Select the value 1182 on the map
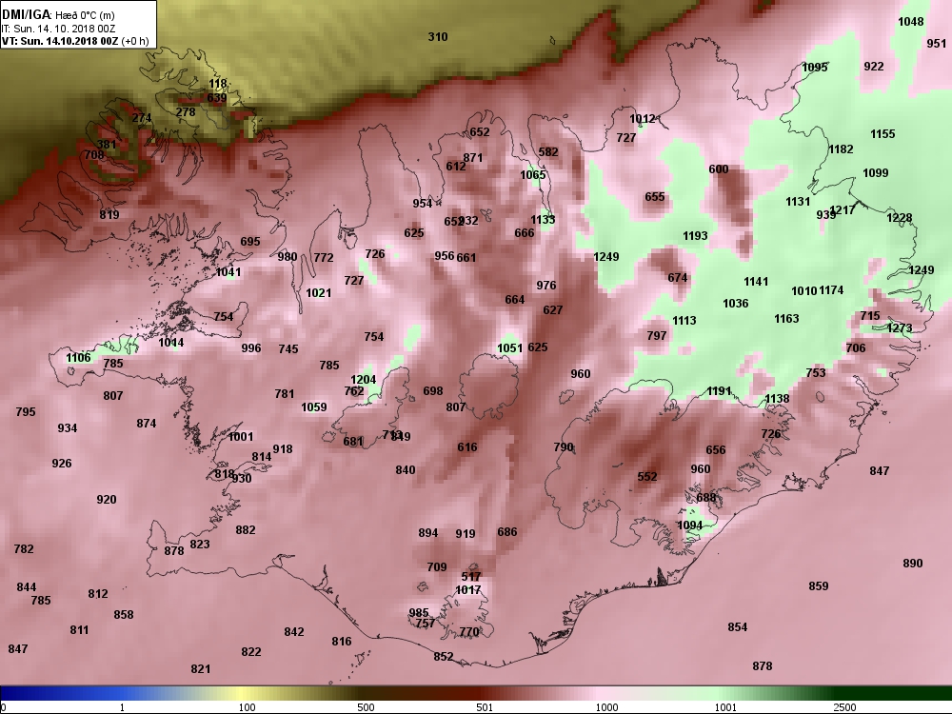Viewport: 952px width, 714px height. tap(841, 149)
